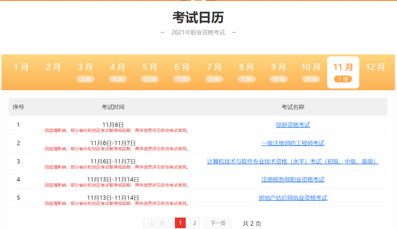The height and width of the screenshot is (229, 397).
Task: Click the current page 1 button
Action: pyautogui.click(x=180, y=223)
